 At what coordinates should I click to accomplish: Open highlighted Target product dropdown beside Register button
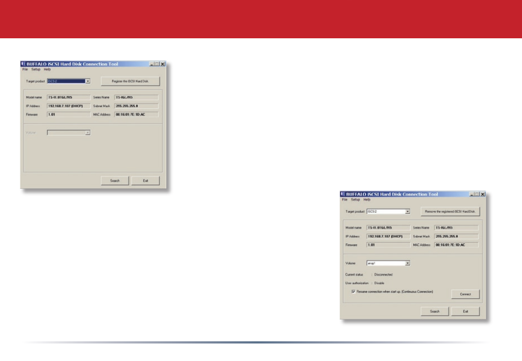click(88, 81)
